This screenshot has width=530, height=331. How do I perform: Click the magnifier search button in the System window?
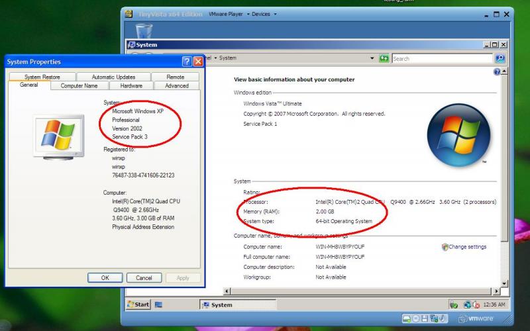[x=500, y=58]
